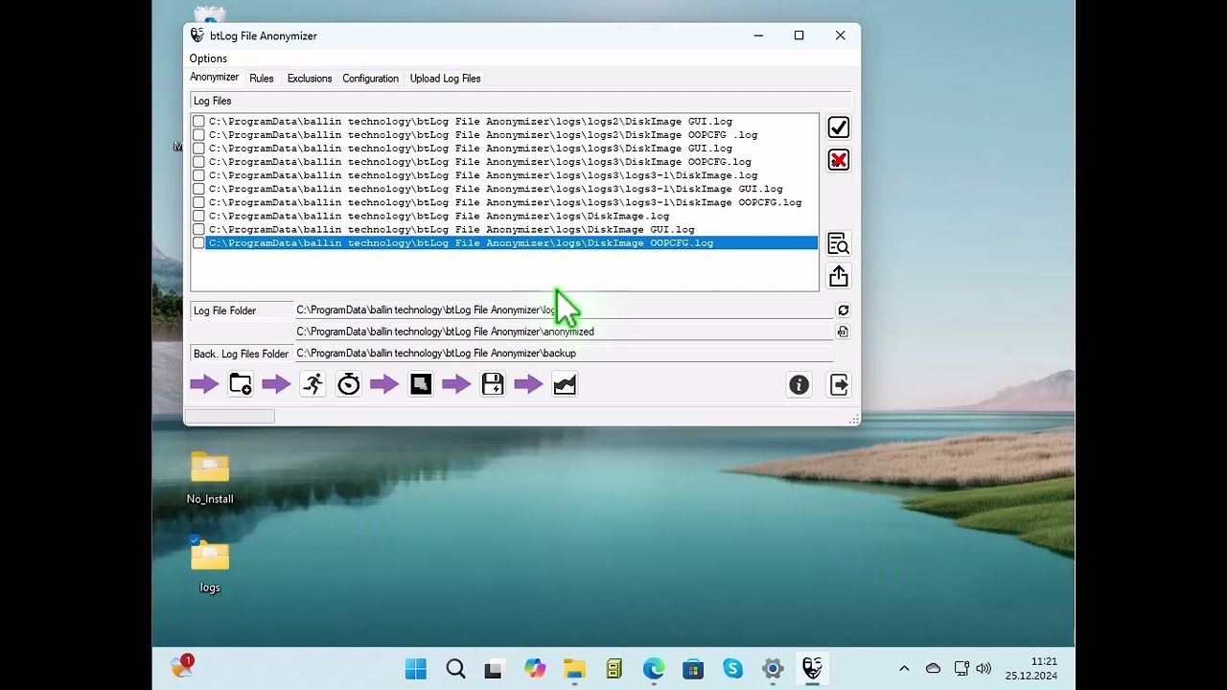Click the btLog mask icon on the taskbar
This screenshot has width=1227, height=690.
point(813,669)
